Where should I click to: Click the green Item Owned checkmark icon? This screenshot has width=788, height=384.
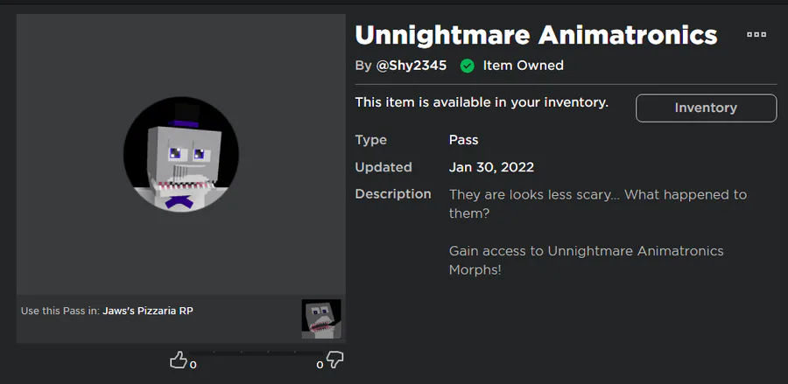[x=467, y=66]
